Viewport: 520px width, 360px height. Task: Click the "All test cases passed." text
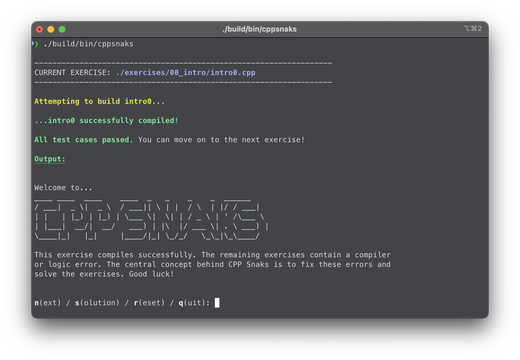tap(83, 140)
